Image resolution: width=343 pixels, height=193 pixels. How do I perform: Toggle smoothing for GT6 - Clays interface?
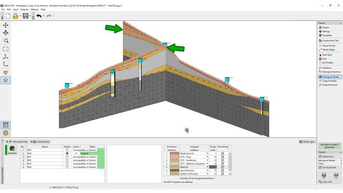click(x=222, y=157)
